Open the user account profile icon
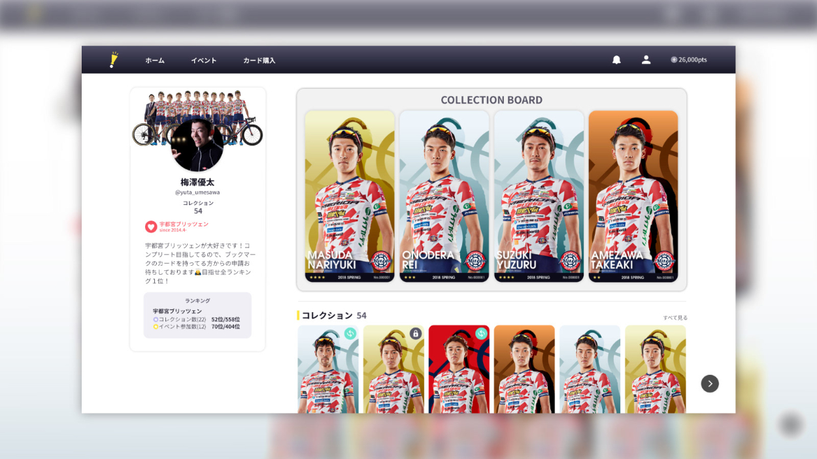 pos(646,60)
